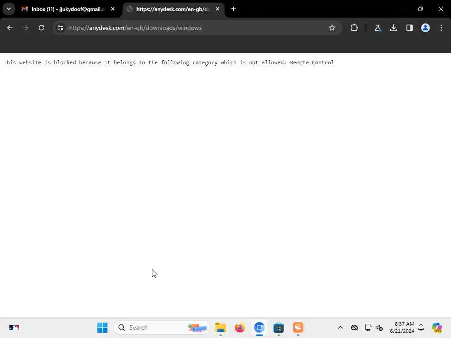Open the orange app on the taskbar
Viewport: 451px width, 338px height.
298,327
